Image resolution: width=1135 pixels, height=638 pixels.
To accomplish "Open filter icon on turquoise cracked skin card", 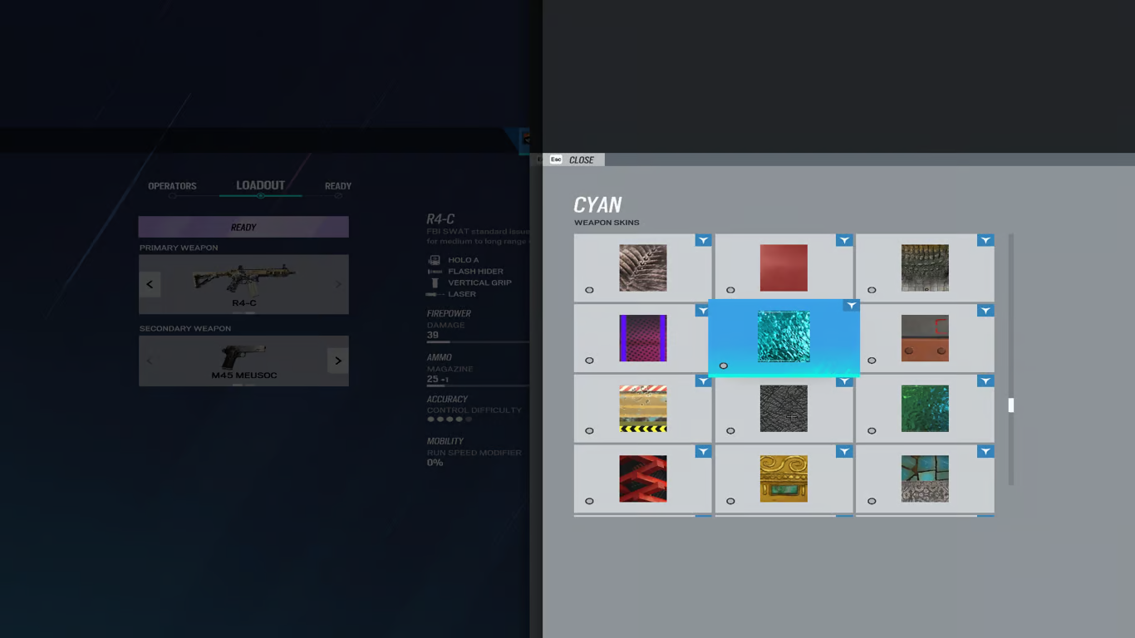I will (x=985, y=451).
